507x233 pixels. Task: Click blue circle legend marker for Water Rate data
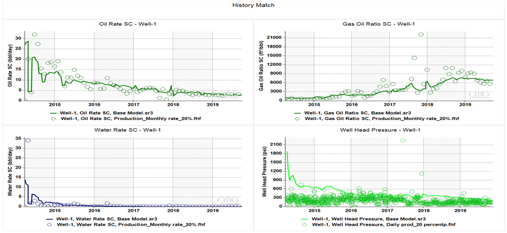pos(50,224)
